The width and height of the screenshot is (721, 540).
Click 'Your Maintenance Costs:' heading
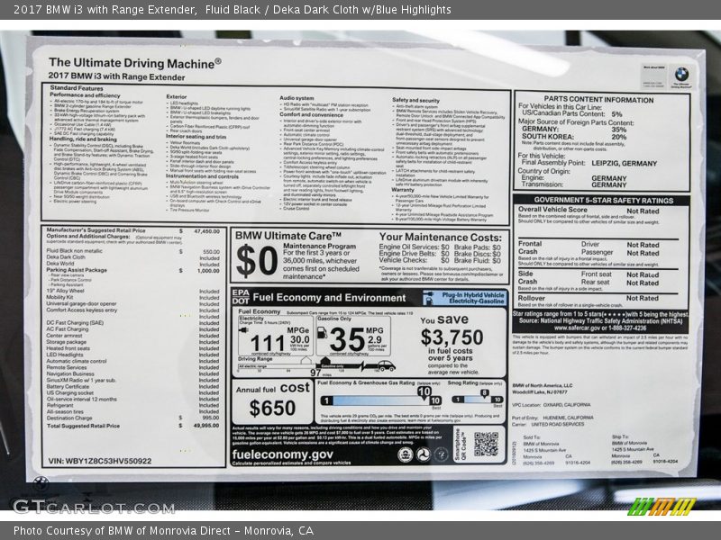click(441, 238)
